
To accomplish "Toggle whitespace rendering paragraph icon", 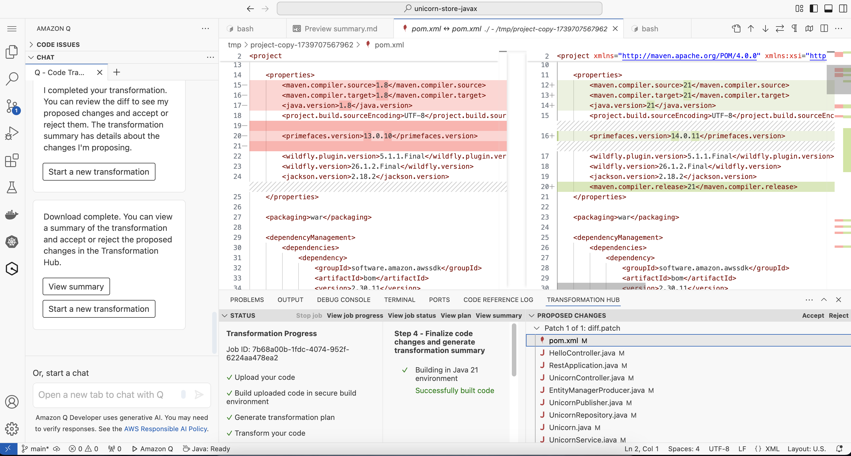I will coord(794,29).
